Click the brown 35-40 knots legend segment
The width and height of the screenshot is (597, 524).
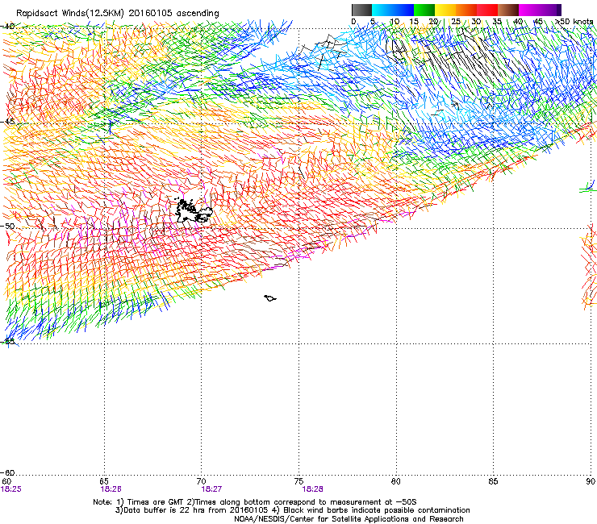click(508, 10)
